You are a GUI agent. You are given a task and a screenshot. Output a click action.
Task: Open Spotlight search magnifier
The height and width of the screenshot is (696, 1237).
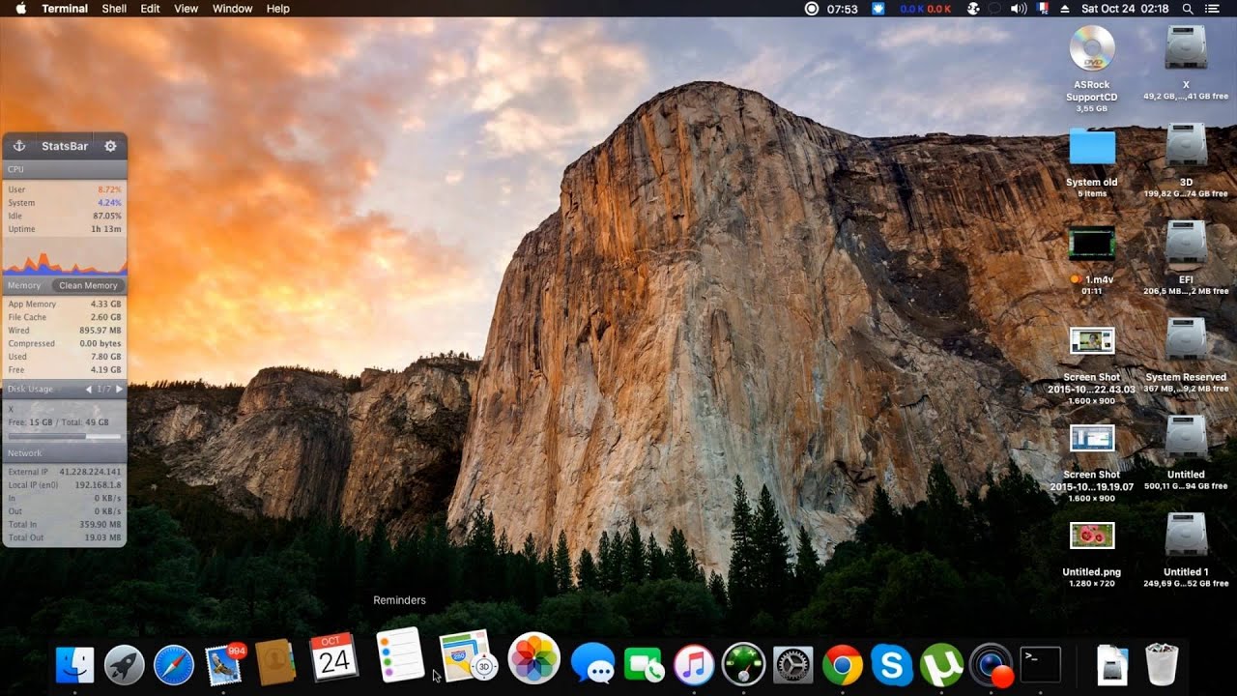point(1188,8)
